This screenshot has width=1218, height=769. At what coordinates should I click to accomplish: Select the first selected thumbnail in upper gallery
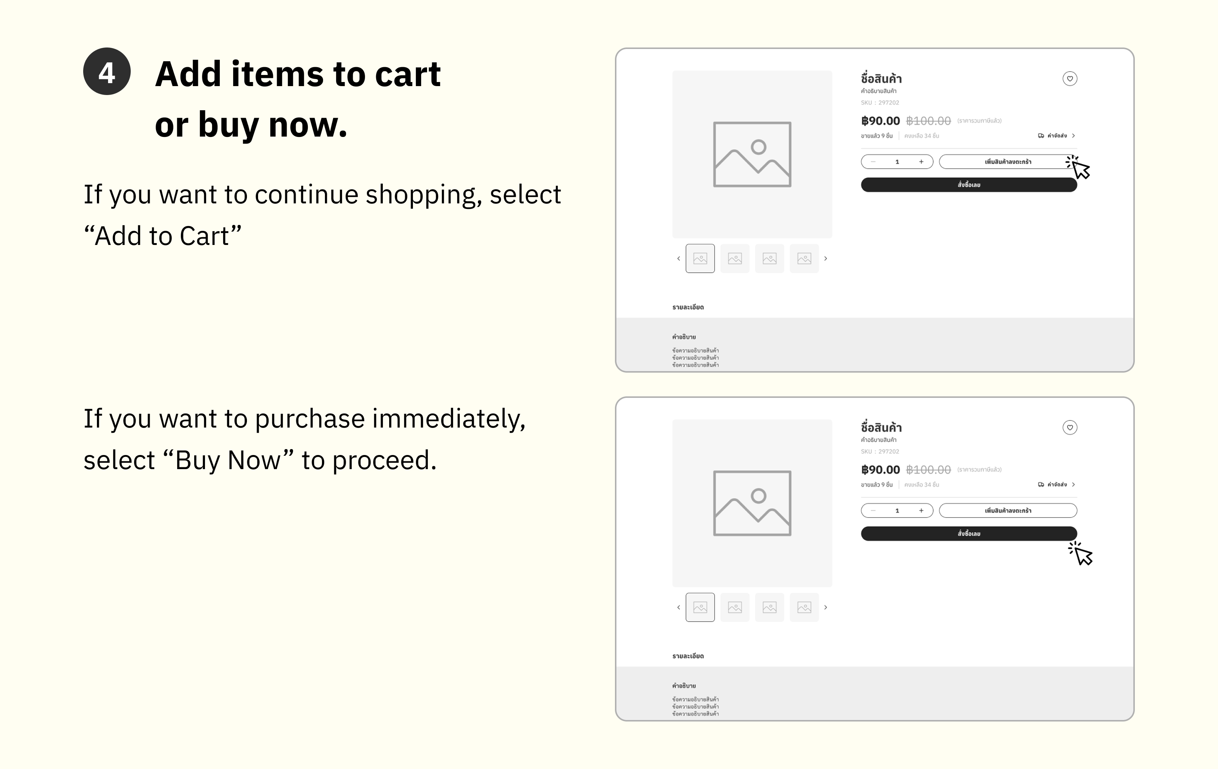[x=700, y=258]
